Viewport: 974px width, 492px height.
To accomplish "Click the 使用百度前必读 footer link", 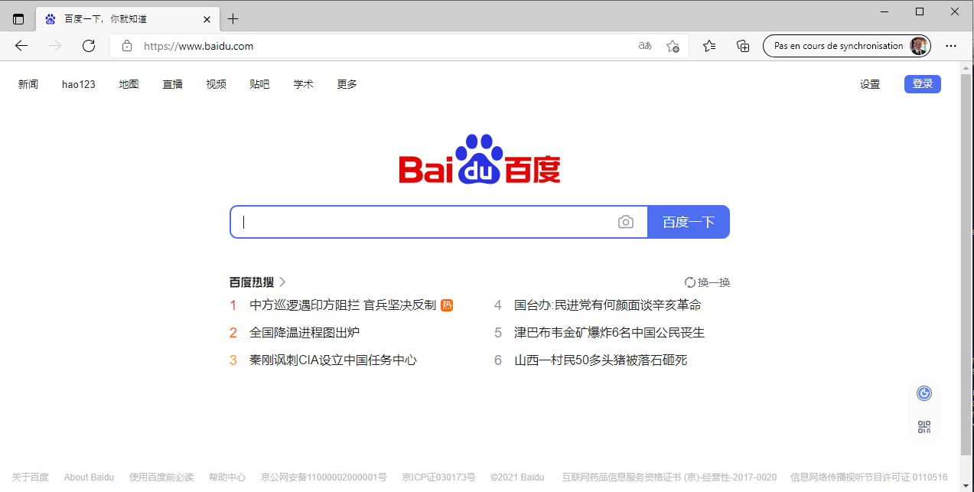I will pyautogui.click(x=161, y=477).
